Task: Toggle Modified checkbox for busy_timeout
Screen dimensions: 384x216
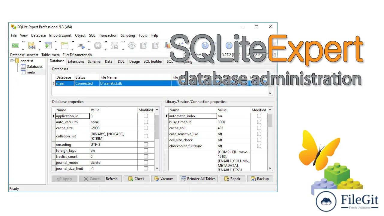Action: 259,122
